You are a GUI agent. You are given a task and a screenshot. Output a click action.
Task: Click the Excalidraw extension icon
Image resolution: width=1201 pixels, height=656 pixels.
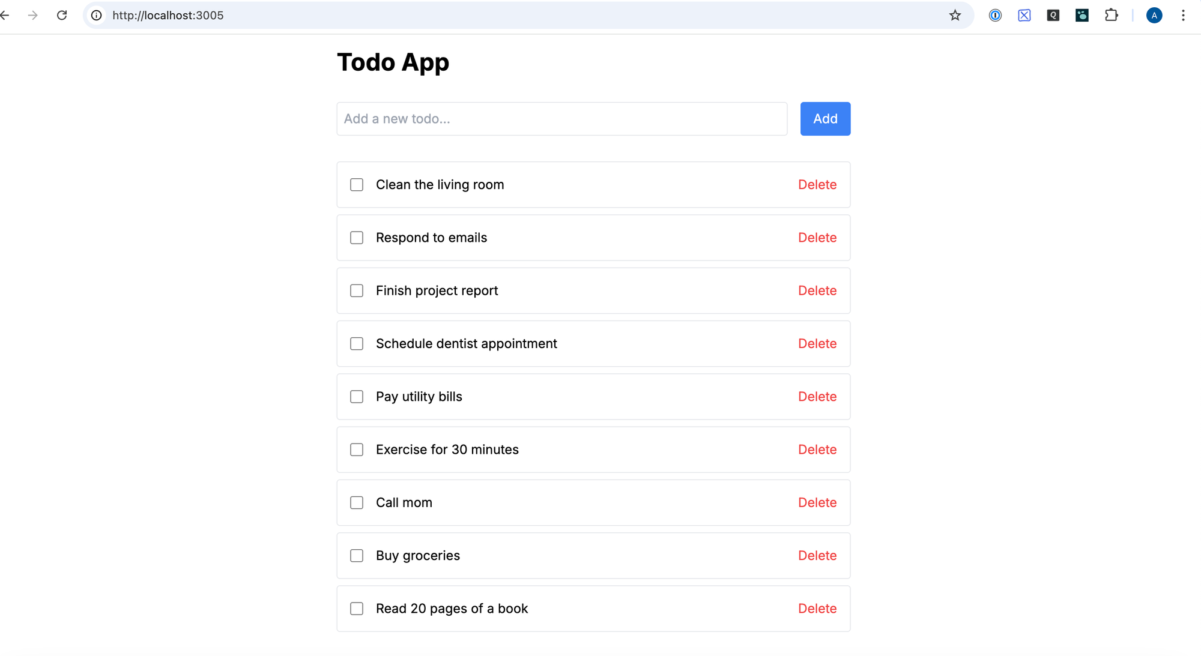click(1024, 15)
